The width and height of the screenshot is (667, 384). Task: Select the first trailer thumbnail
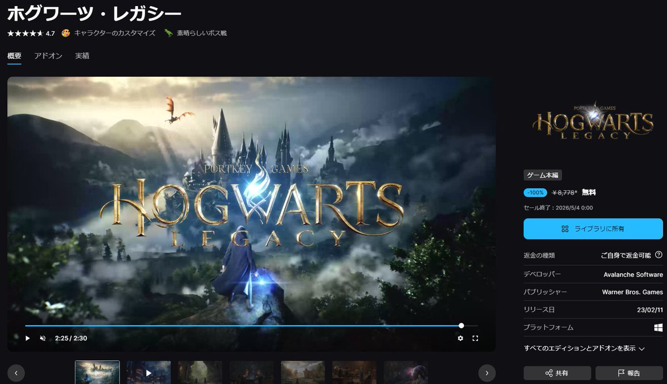pyautogui.click(x=97, y=372)
